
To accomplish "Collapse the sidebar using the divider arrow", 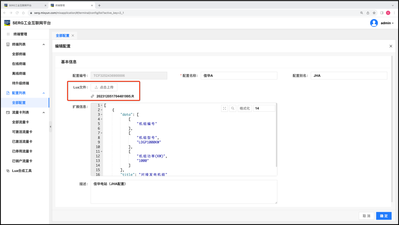I will tap(50, 127).
